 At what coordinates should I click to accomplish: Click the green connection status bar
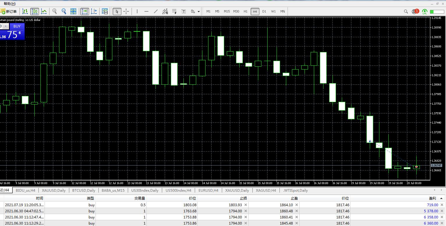(436, 12)
